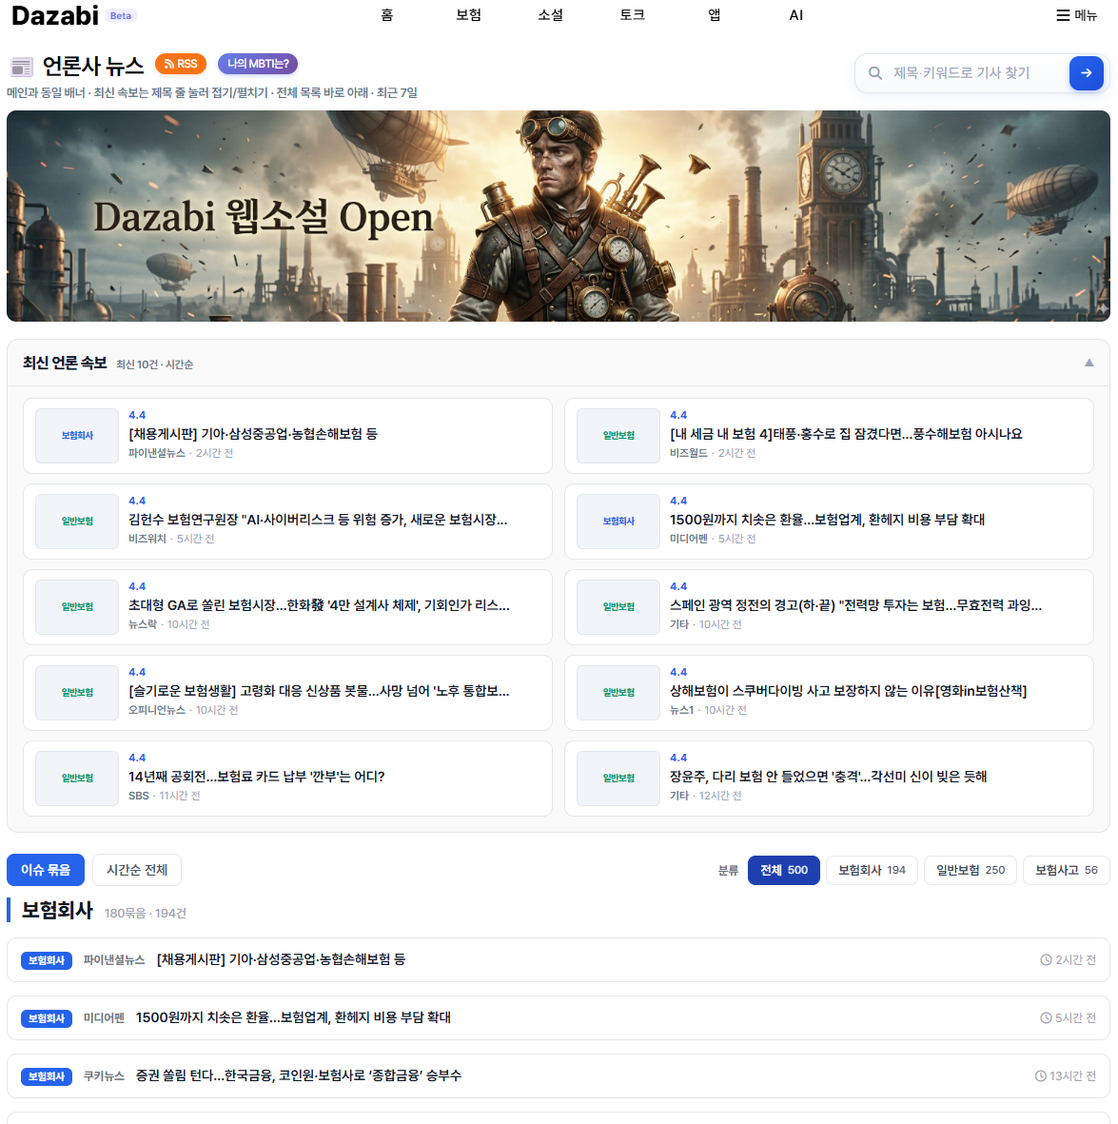Click the 보험회사 thumbnail of 채용게시판 article
Image resolution: width=1118 pixels, height=1124 pixels.
tap(77, 436)
